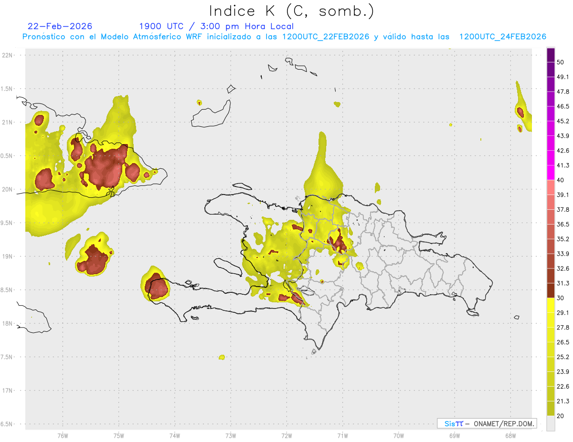
Task: Click the "74W" longitude label
Action: coord(175,436)
